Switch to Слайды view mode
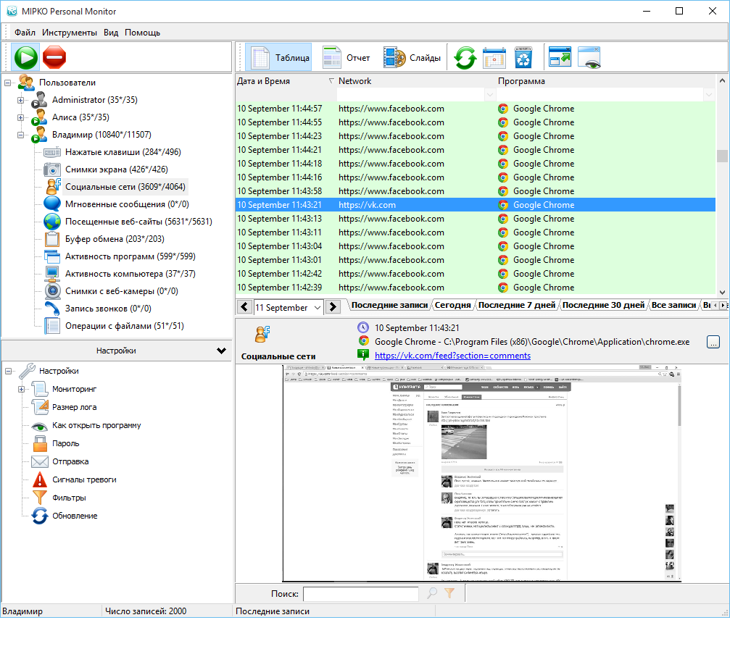The height and width of the screenshot is (662, 730). coord(412,58)
